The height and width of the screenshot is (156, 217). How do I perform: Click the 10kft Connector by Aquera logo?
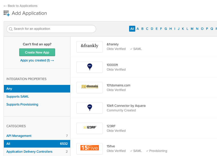pyautogui.click(x=89, y=108)
